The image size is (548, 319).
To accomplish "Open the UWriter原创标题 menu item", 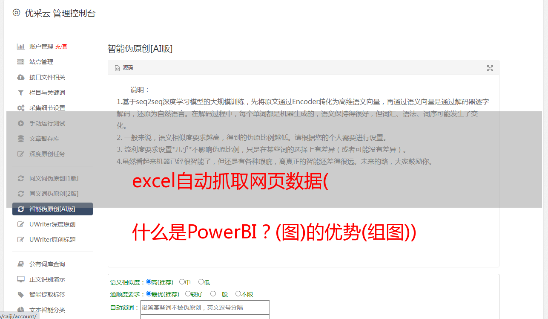I will click(x=52, y=240).
